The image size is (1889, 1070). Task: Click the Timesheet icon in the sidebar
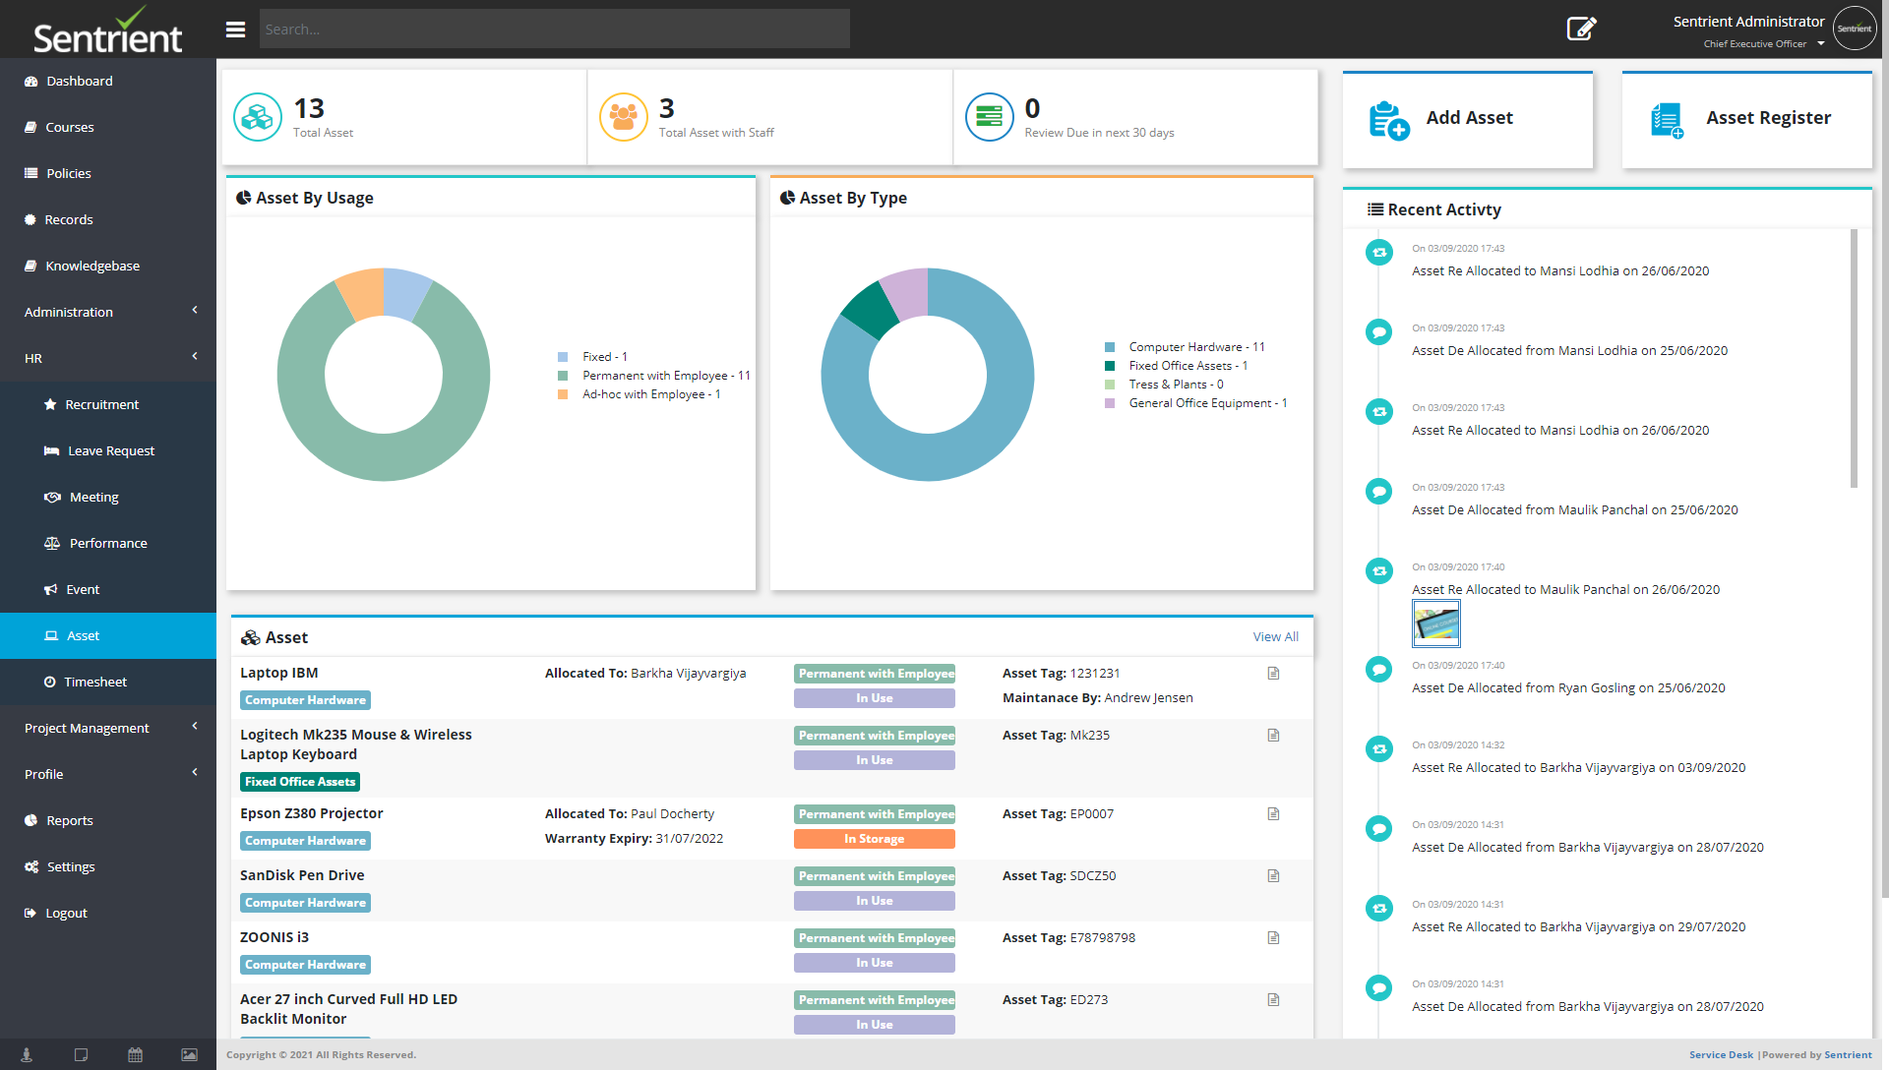point(51,682)
